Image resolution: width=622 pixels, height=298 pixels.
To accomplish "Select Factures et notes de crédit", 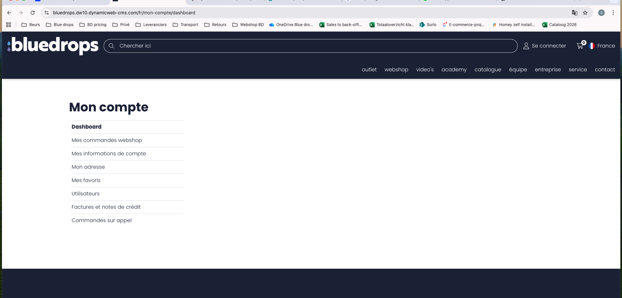I will point(106,207).
